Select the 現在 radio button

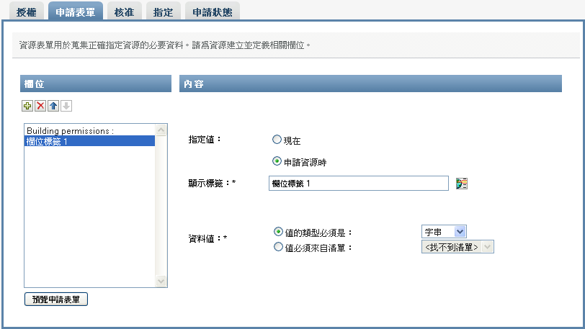point(277,140)
